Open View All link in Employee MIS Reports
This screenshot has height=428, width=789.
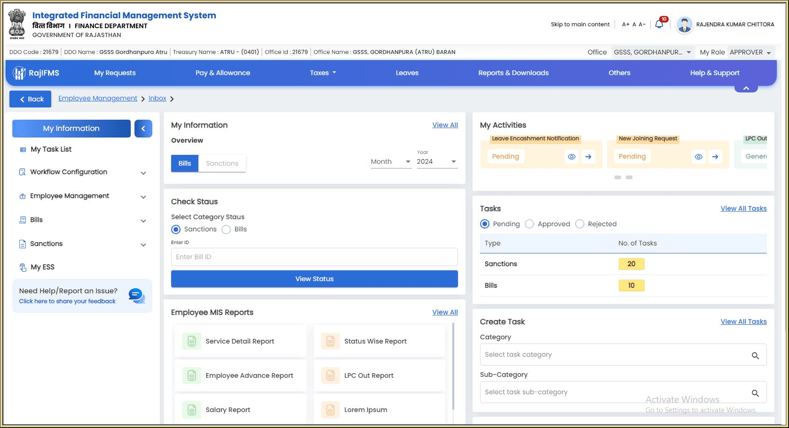[x=445, y=312]
